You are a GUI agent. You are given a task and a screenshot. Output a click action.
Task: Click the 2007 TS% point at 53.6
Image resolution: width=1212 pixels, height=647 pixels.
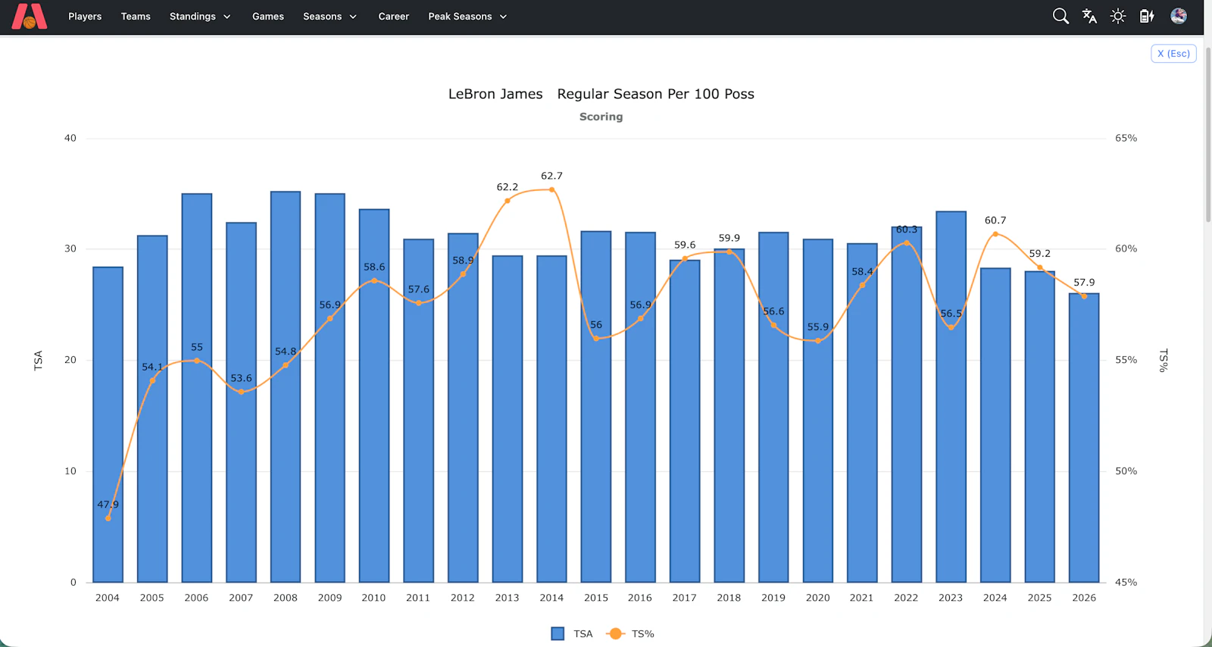[241, 392]
